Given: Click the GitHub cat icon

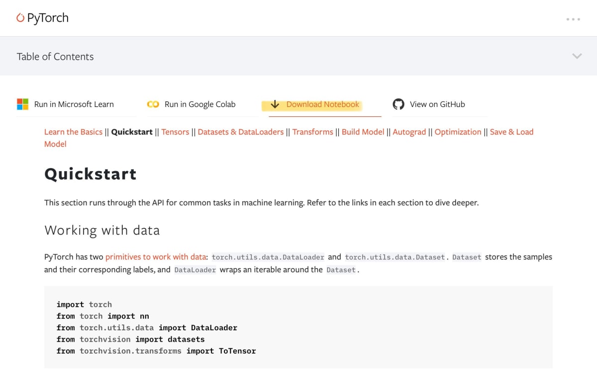Looking at the screenshot, I should (398, 104).
